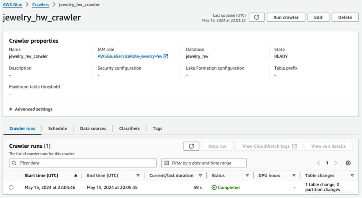
Task: Refresh crawler details with top reload icon
Action: (x=256, y=17)
